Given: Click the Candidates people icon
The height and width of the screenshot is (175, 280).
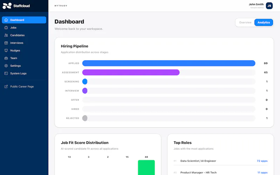Looking at the screenshot, I should (6, 35).
